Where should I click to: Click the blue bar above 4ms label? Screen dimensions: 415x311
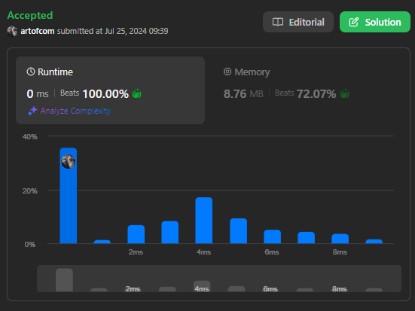point(204,220)
